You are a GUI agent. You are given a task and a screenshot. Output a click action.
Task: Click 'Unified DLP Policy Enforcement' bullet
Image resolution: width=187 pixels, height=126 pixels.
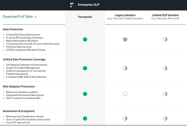tap(23, 35)
